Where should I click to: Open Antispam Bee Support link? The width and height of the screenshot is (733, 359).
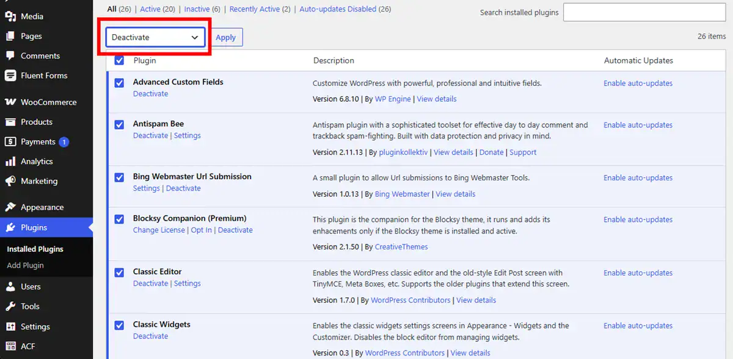pos(523,152)
